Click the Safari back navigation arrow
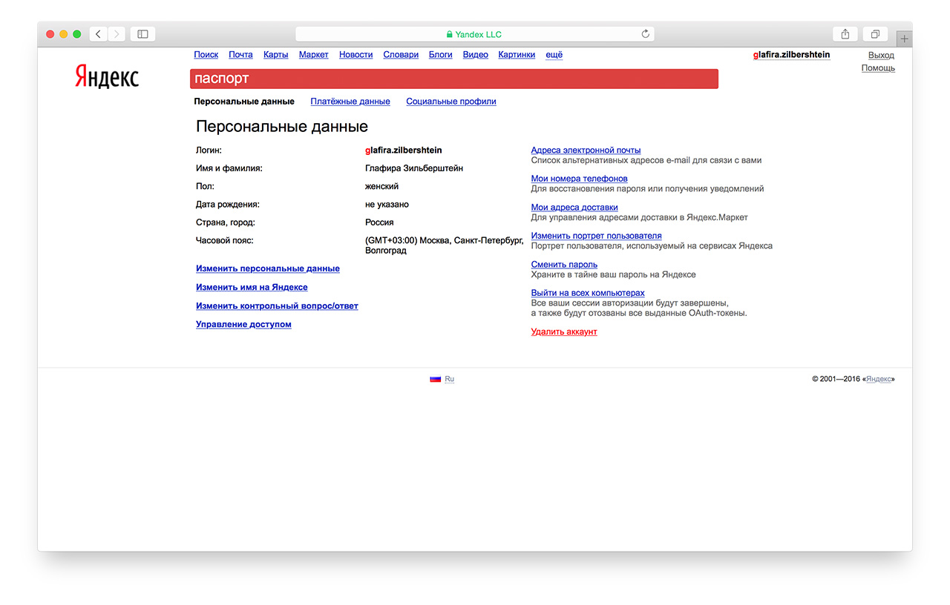The image size is (950, 605). 99,34
